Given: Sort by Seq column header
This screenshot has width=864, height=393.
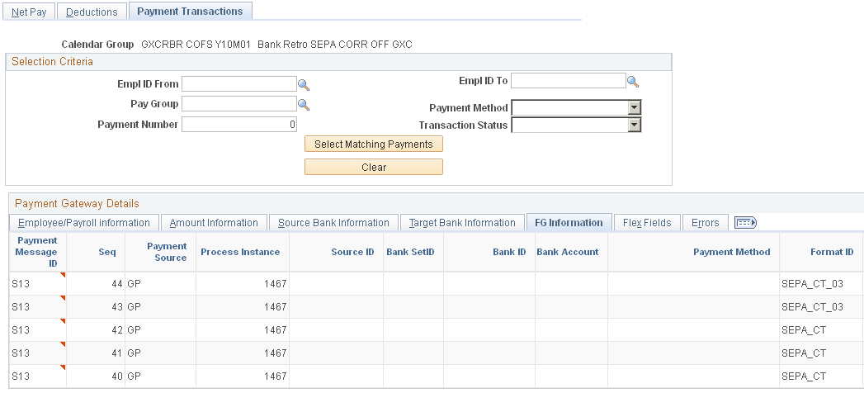Looking at the screenshot, I should (107, 252).
